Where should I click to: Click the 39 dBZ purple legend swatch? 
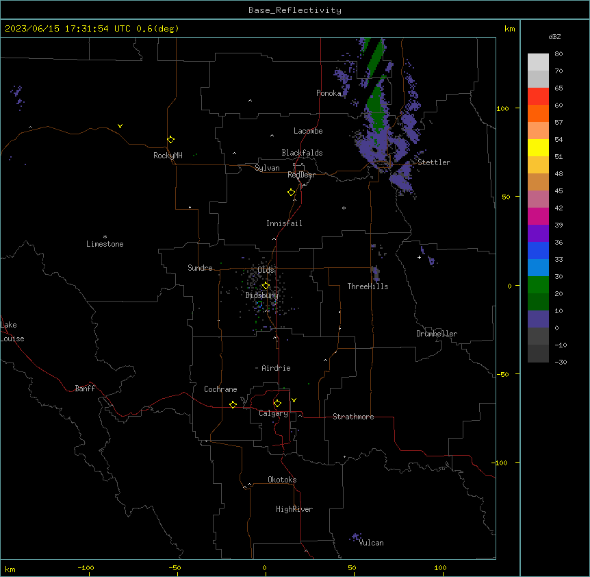point(538,233)
